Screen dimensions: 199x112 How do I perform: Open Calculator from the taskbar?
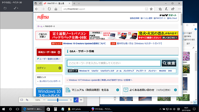[x=55, y=109]
